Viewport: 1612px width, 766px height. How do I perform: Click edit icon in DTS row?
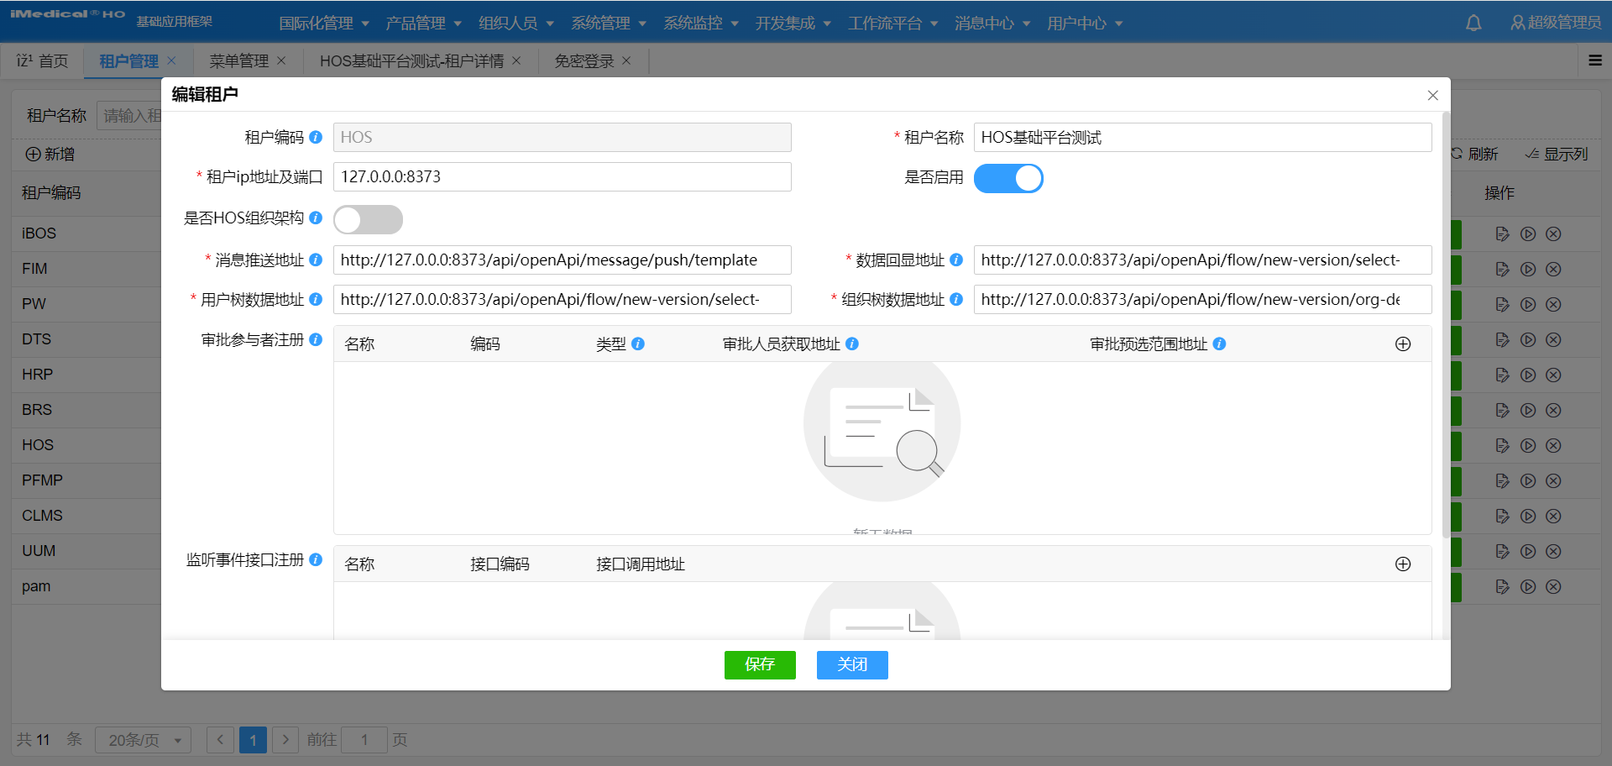[x=1502, y=339]
